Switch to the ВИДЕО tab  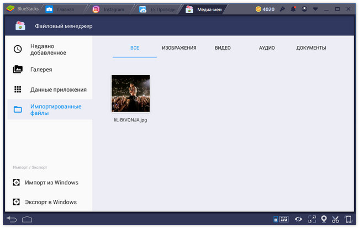223,48
